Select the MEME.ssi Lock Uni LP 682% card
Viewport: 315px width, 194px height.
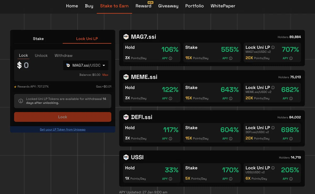coord(272,92)
